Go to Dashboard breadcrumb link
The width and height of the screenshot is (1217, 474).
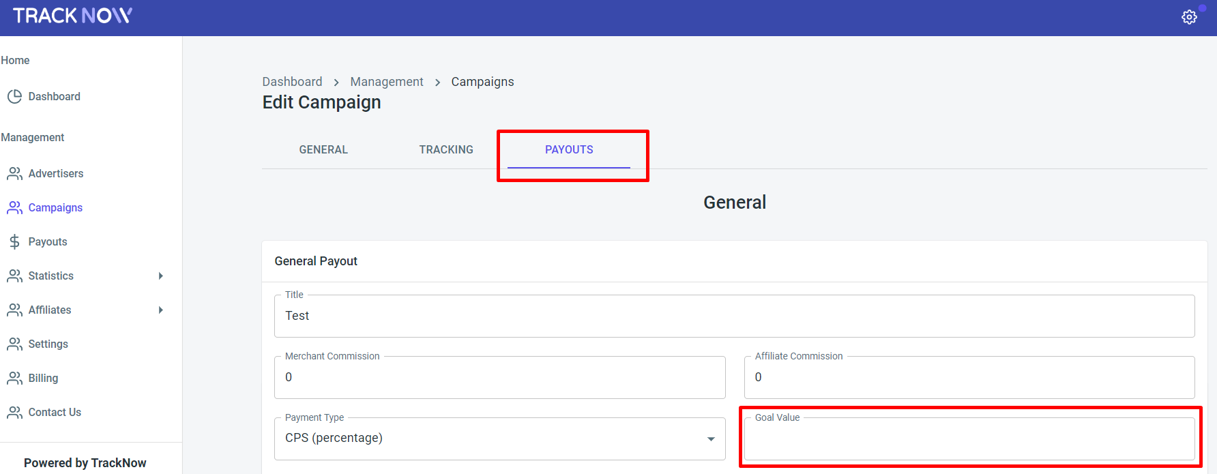292,82
